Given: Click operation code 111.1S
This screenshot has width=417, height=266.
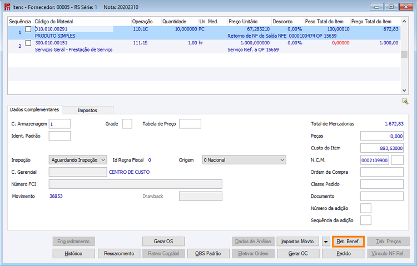Looking at the screenshot, I should click(140, 43).
